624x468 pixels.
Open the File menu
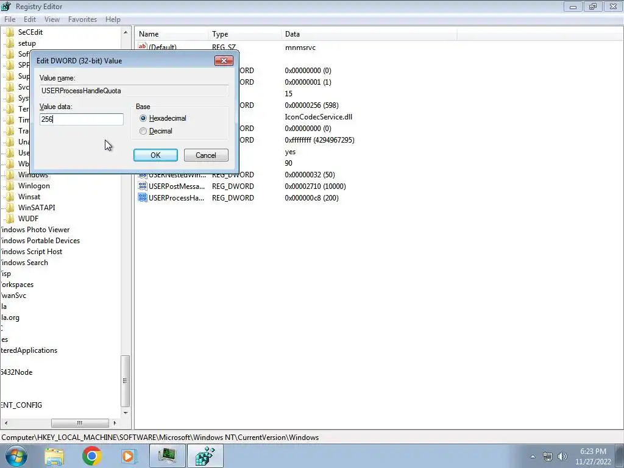[x=10, y=19]
